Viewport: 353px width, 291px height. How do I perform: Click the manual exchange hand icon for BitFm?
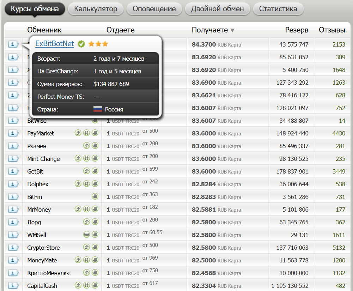point(95,196)
